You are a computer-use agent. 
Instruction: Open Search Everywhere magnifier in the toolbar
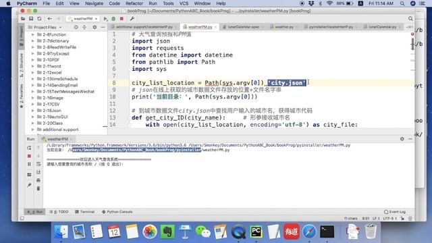pyautogui.click(x=410, y=19)
